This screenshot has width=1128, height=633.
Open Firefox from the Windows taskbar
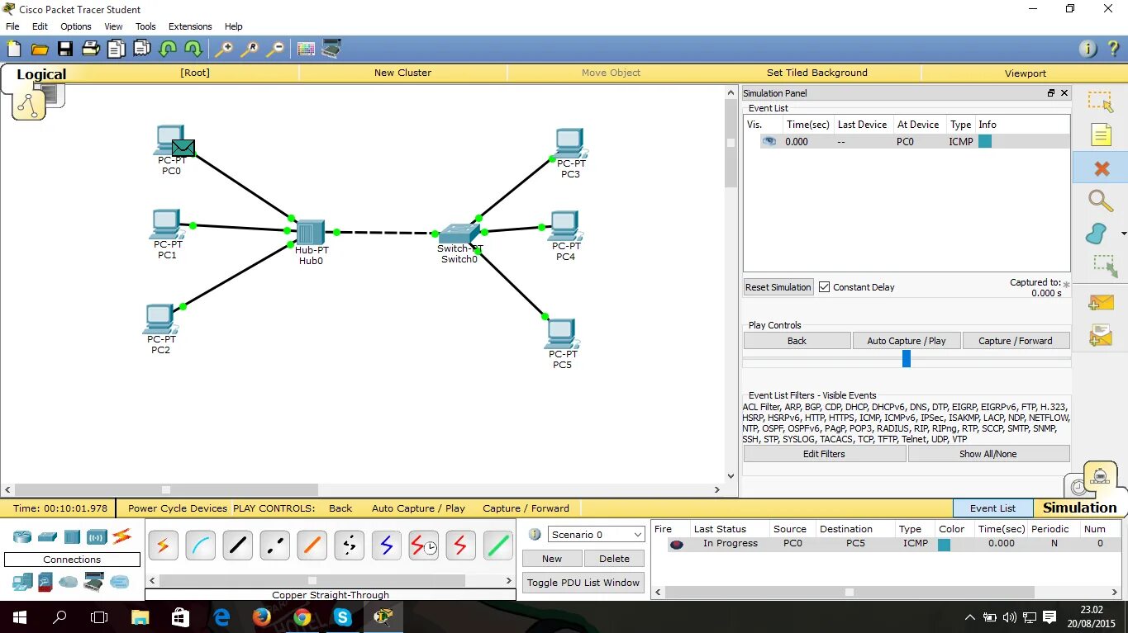[261, 617]
